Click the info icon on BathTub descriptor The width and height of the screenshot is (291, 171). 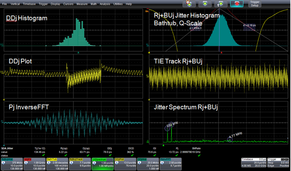click(49, 162)
